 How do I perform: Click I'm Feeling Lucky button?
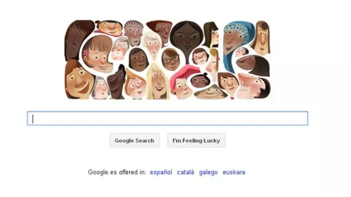pyautogui.click(x=196, y=140)
